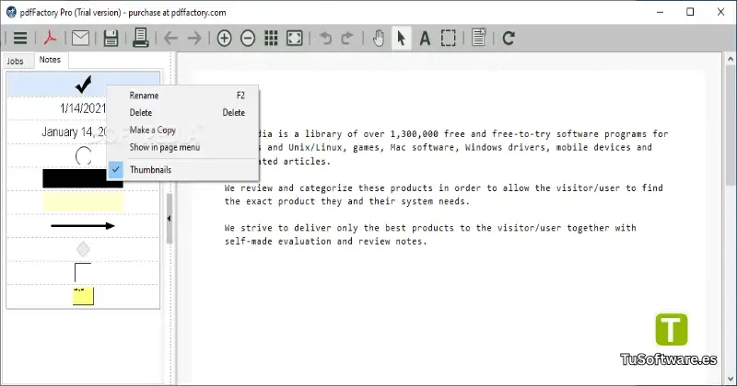The width and height of the screenshot is (737, 386).
Task: Select the 1/14/2021 date note
Action: pyautogui.click(x=83, y=108)
